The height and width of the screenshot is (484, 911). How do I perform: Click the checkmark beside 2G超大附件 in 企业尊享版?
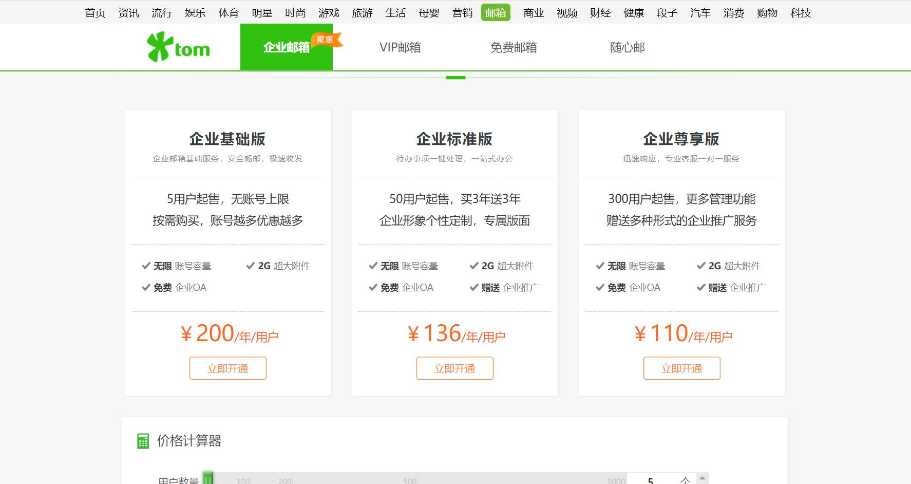701,266
